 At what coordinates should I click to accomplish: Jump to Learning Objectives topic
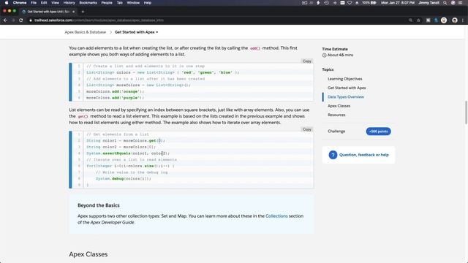click(x=344, y=79)
